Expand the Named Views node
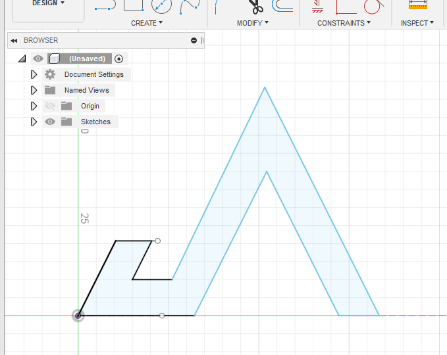The image size is (447, 355). [x=34, y=90]
